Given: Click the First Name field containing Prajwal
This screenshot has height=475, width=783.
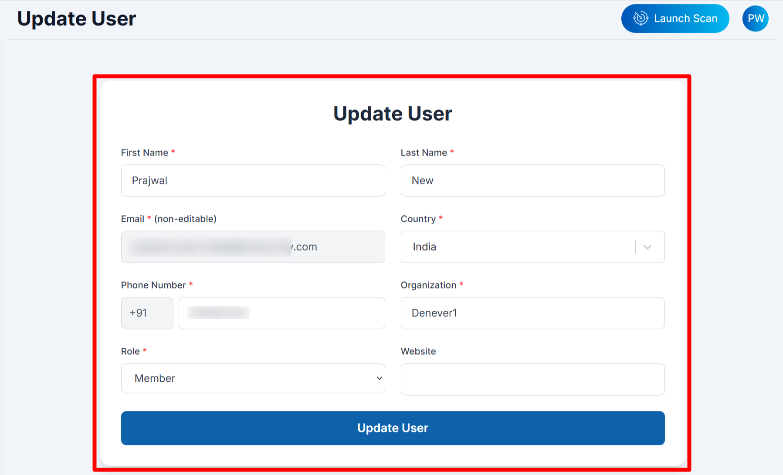Looking at the screenshot, I should tap(253, 180).
